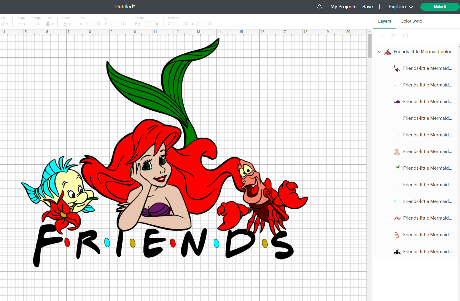Click the green tail layer thumbnail
The image size is (460, 301).
(x=397, y=168)
